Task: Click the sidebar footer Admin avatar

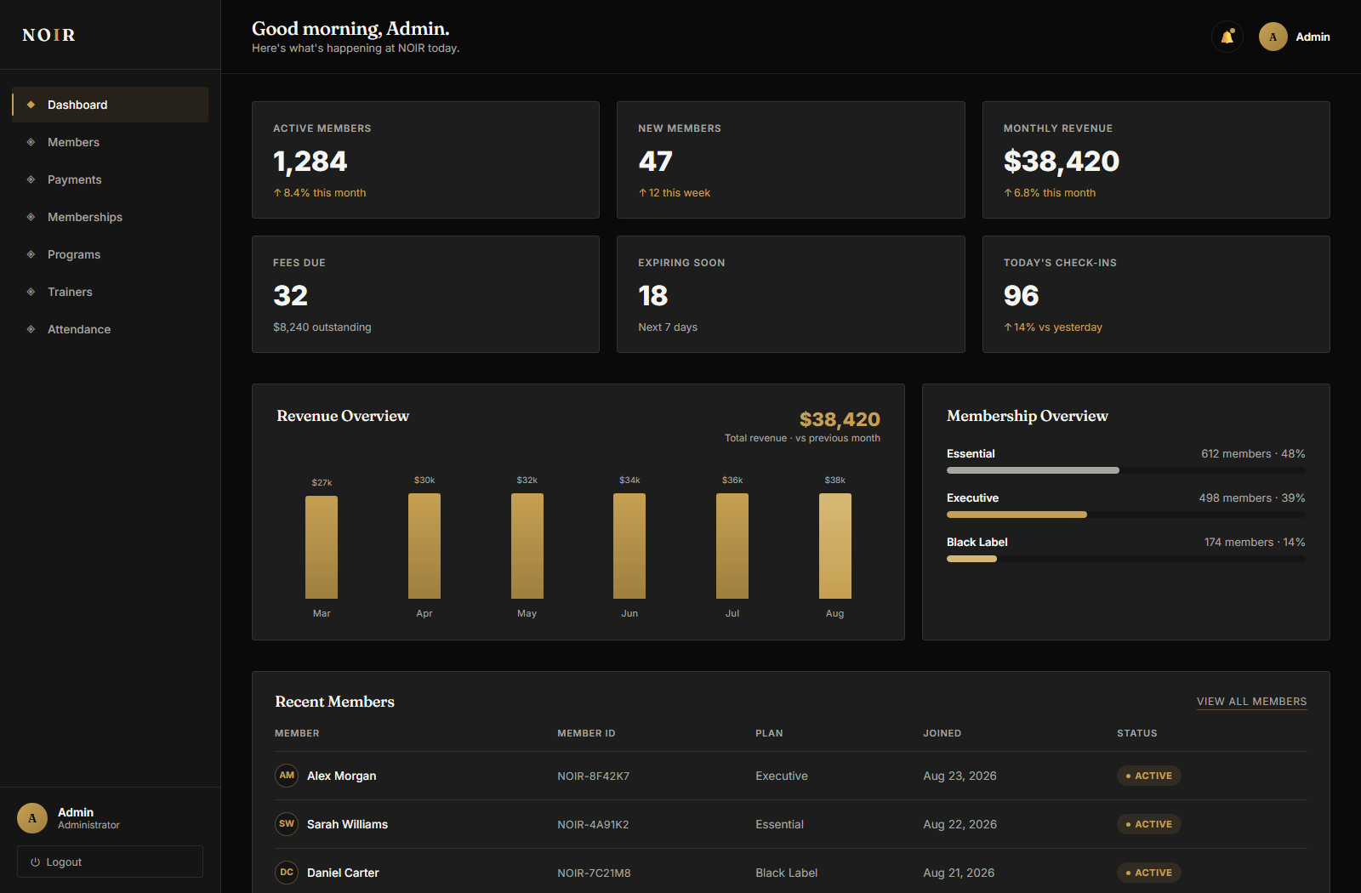Action: coord(32,818)
